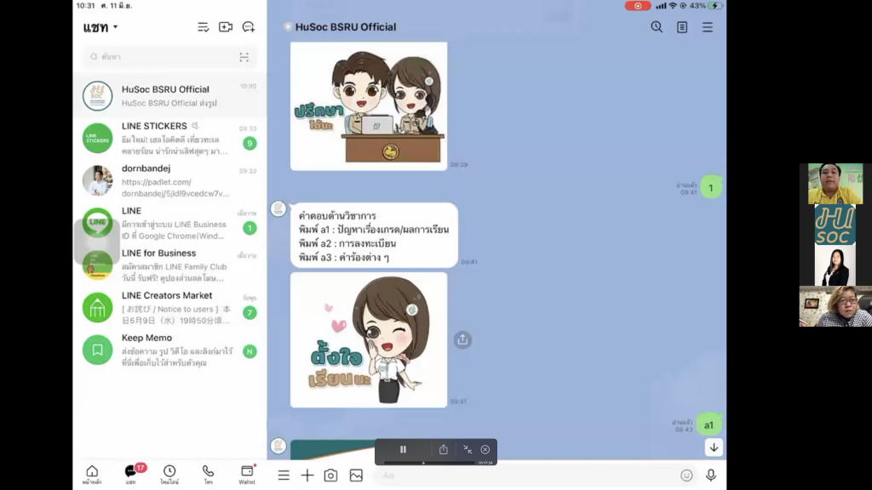Switch to the Timeline tab
This screenshot has height=490, width=872.
(x=169, y=475)
